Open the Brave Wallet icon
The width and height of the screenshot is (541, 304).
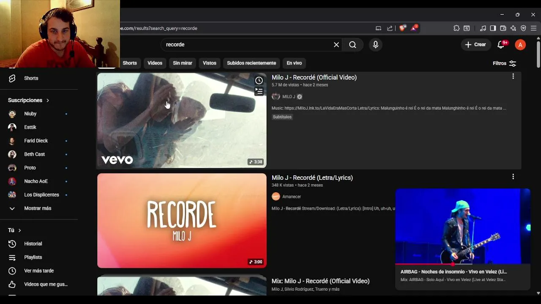tap(503, 28)
